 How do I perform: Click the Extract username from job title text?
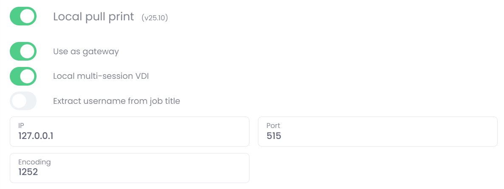click(x=116, y=101)
